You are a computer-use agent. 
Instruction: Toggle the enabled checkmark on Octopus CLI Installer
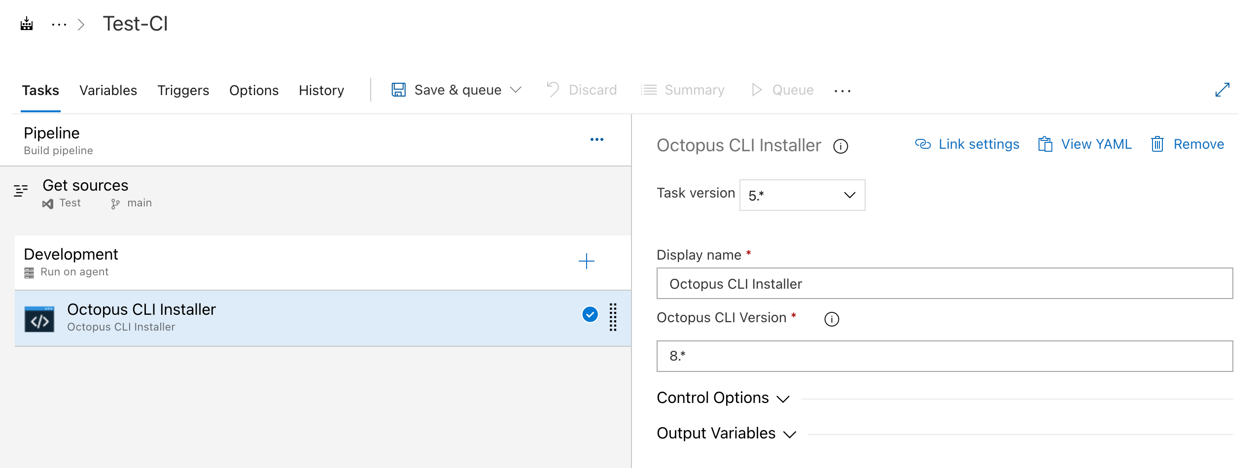[x=590, y=314]
